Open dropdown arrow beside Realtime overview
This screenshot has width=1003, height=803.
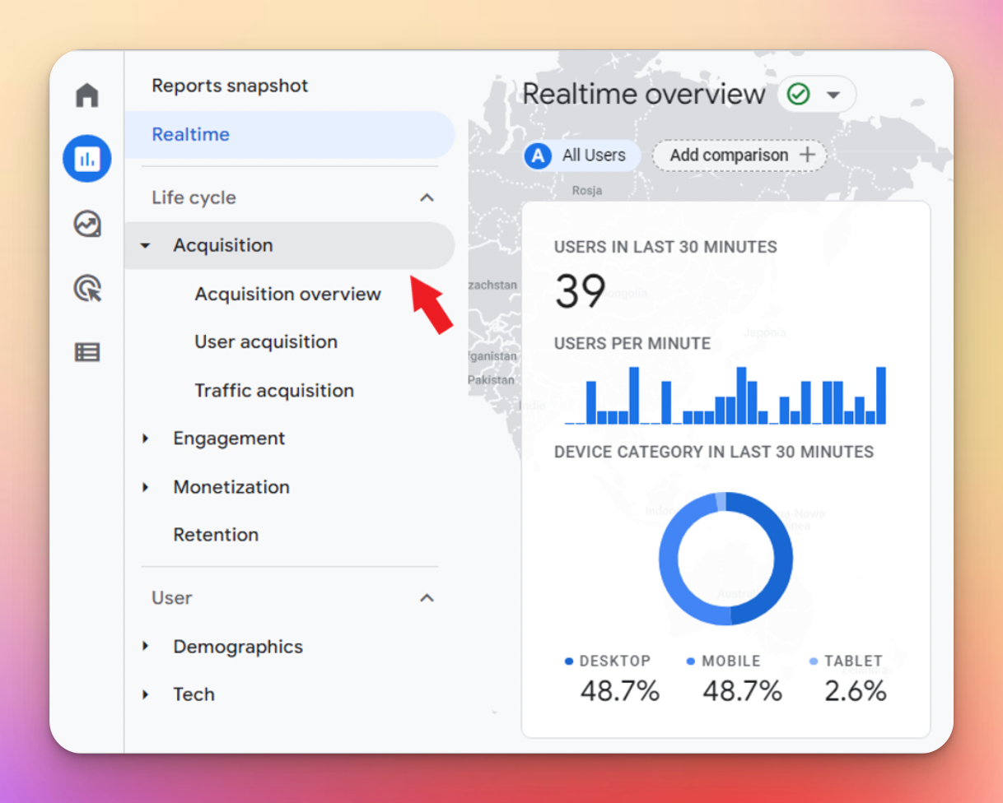coord(833,95)
